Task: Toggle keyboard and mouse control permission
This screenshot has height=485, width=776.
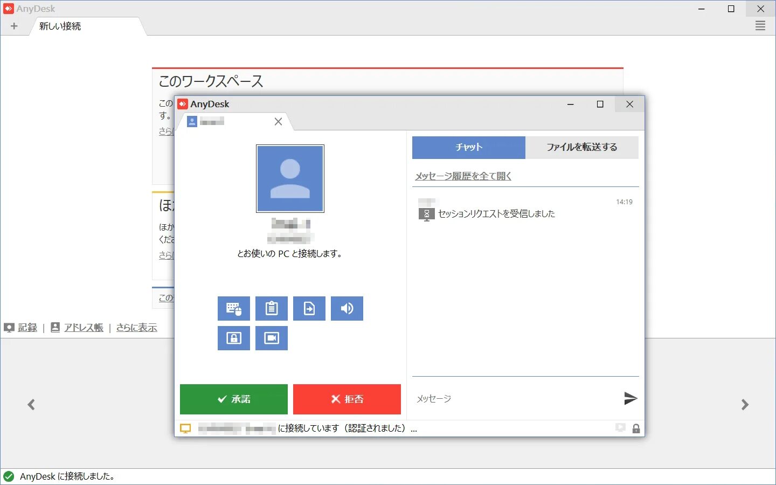Action: (233, 308)
